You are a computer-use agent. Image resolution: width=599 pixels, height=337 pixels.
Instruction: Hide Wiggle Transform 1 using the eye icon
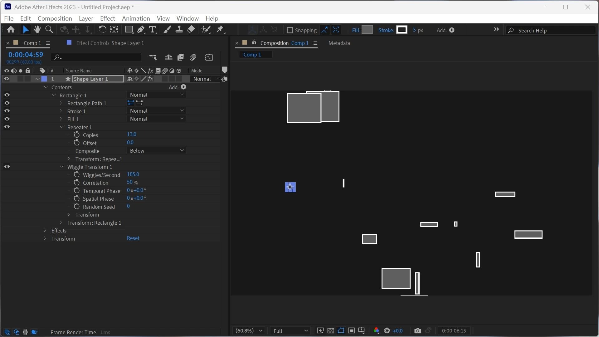(x=7, y=167)
